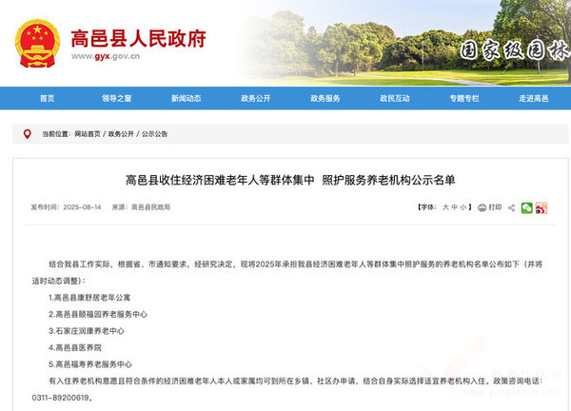Open 政民互动 navigation tab
This screenshot has width=571, height=411.
pos(395,98)
